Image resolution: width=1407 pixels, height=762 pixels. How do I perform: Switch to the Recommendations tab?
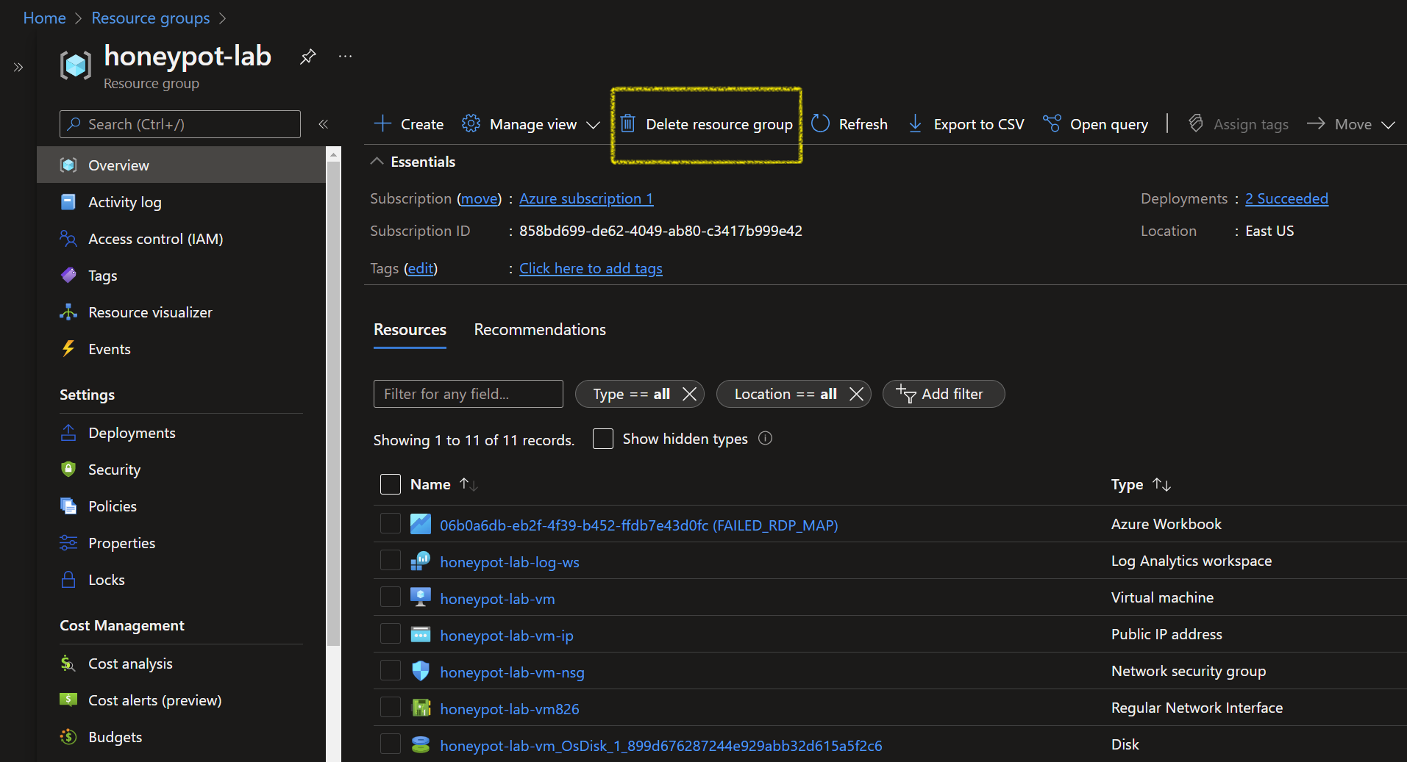[539, 329]
